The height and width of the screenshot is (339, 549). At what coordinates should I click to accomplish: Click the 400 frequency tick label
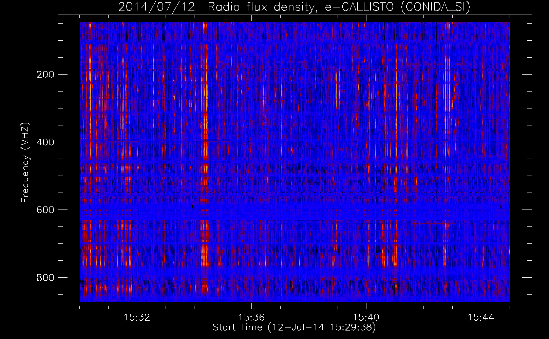coord(45,142)
